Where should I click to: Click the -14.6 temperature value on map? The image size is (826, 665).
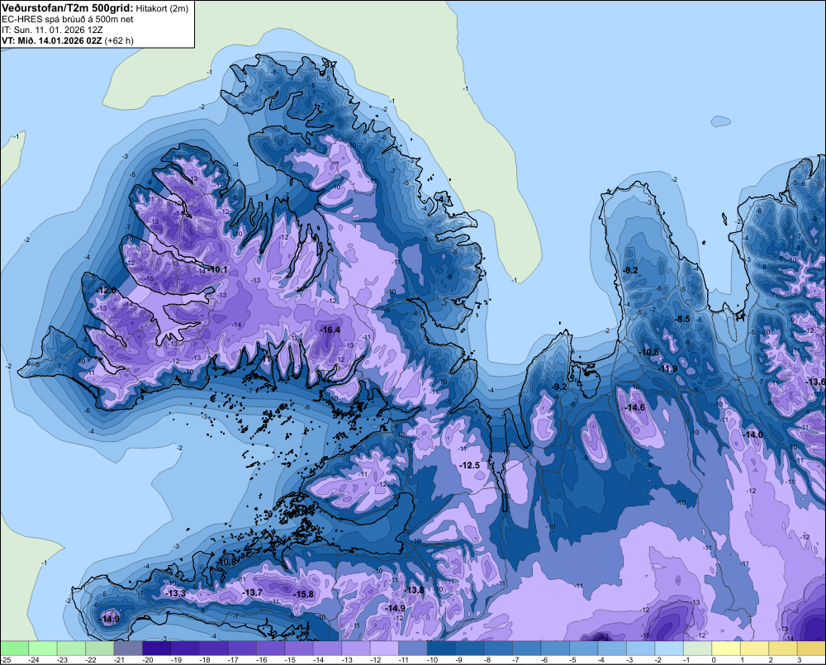tap(634, 407)
